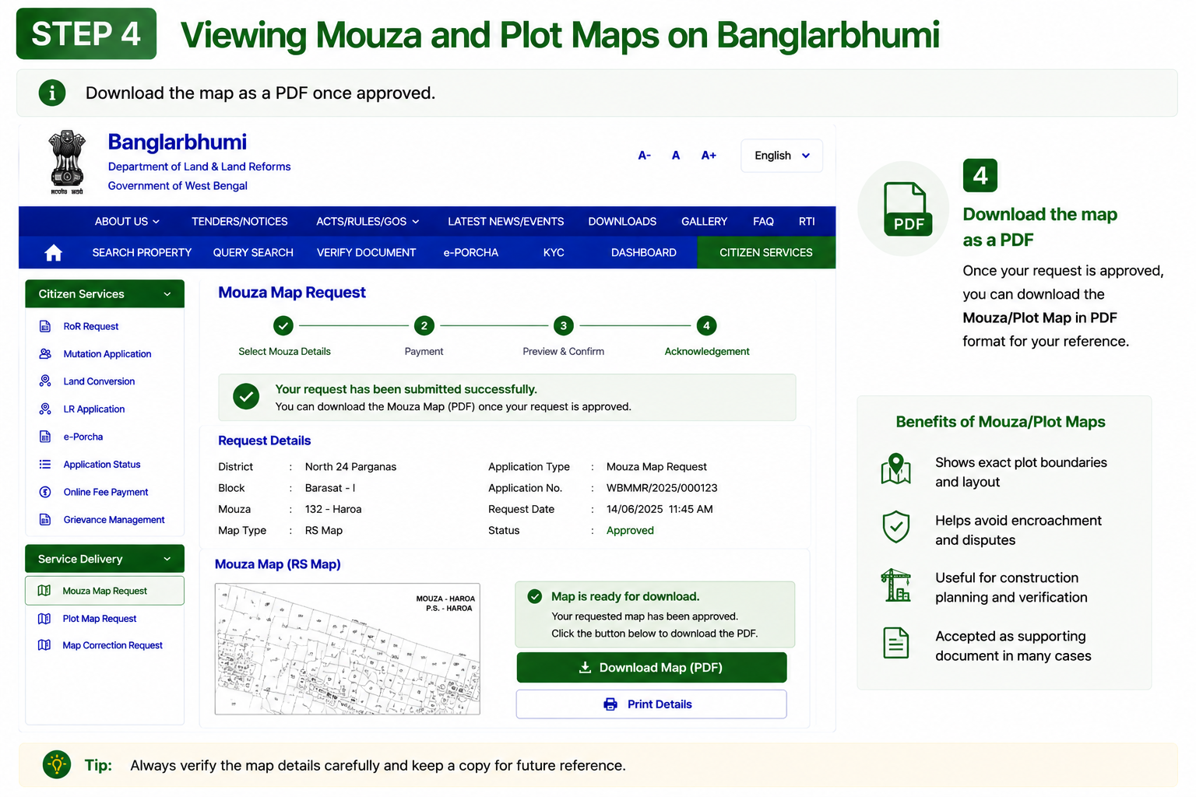Viewport: 1196px width, 797px height.
Task: Open the GALLERY menu item
Action: [704, 222]
